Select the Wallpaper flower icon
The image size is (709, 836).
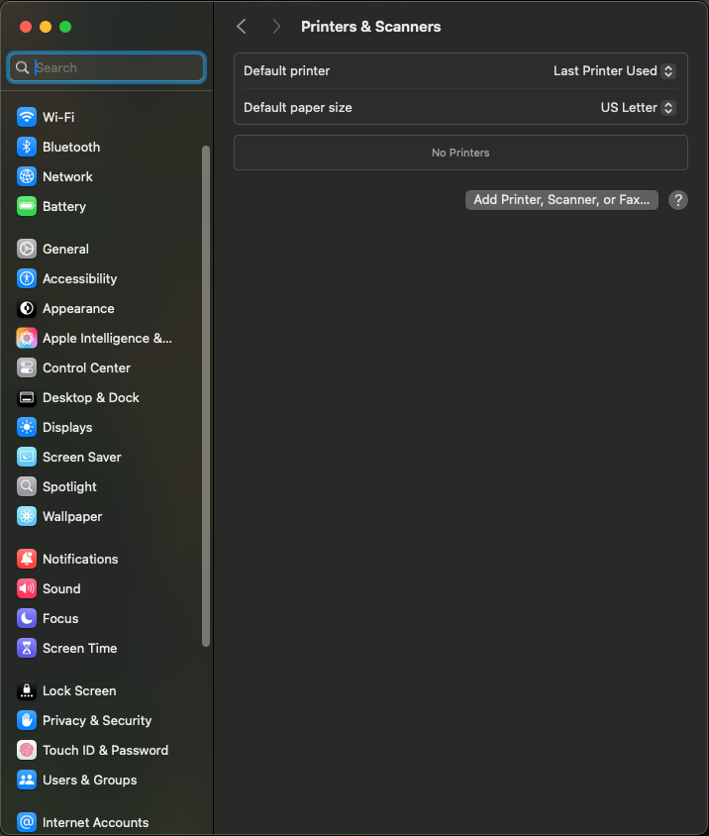(x=27, y=517)
